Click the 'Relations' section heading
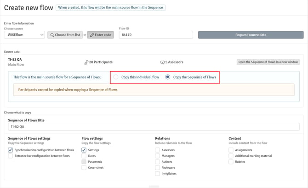The image size is (308, 188). click(x=162, y=138)
